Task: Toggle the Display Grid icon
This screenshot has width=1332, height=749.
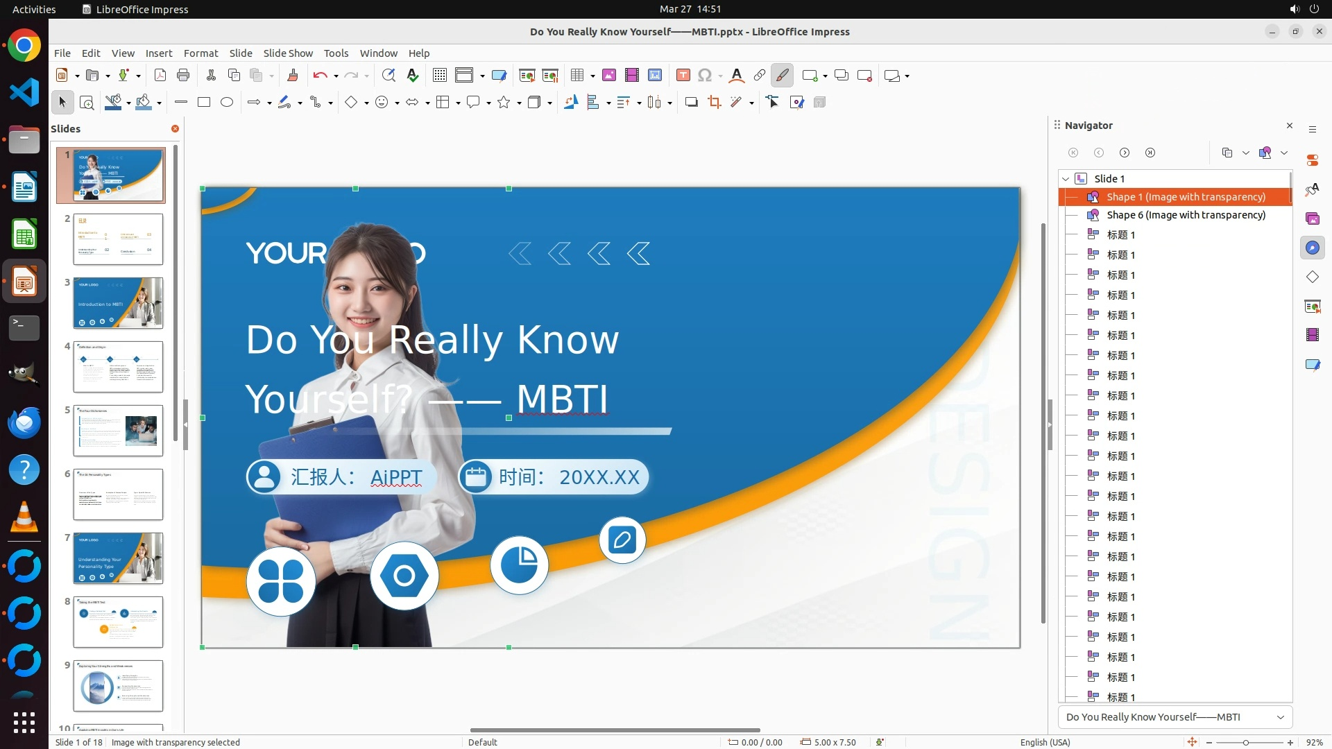Action: point(439,76)
